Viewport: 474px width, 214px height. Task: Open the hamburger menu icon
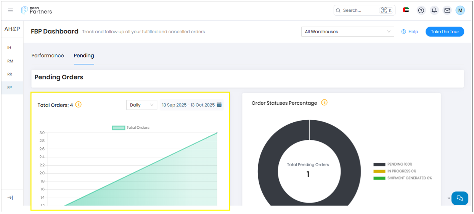pos(10,10)
